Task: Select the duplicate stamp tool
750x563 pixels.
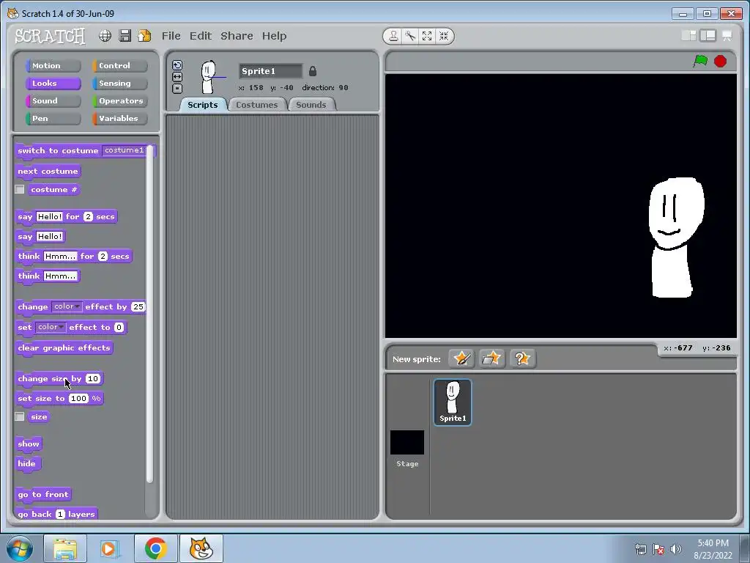Action: (x=393, y=36)
